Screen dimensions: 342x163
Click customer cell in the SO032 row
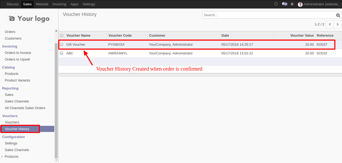click(171, 53)
